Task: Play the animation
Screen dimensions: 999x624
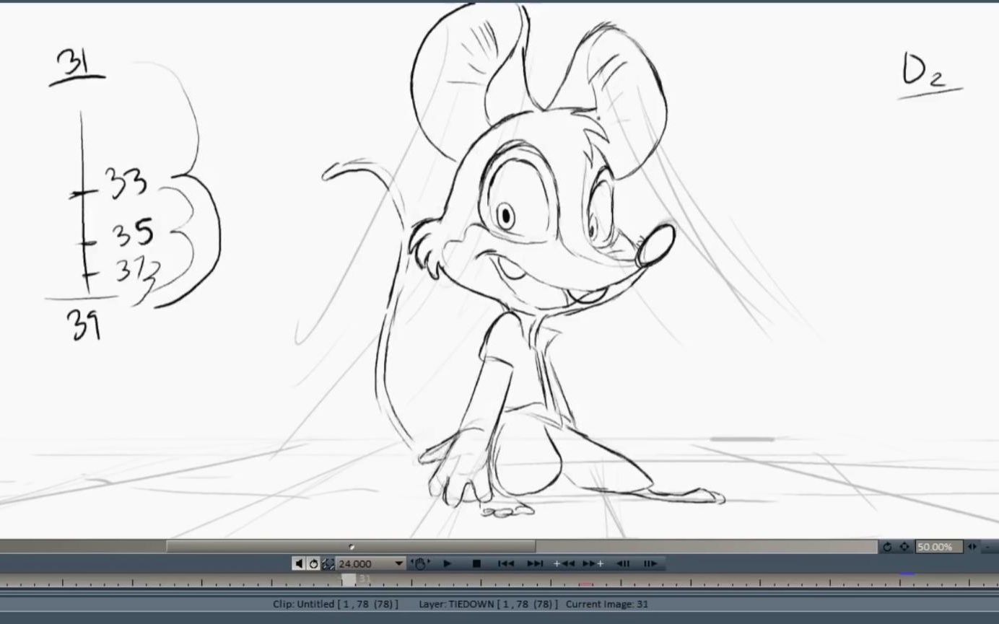Action: pyautogui.click(x=447, y=563)
